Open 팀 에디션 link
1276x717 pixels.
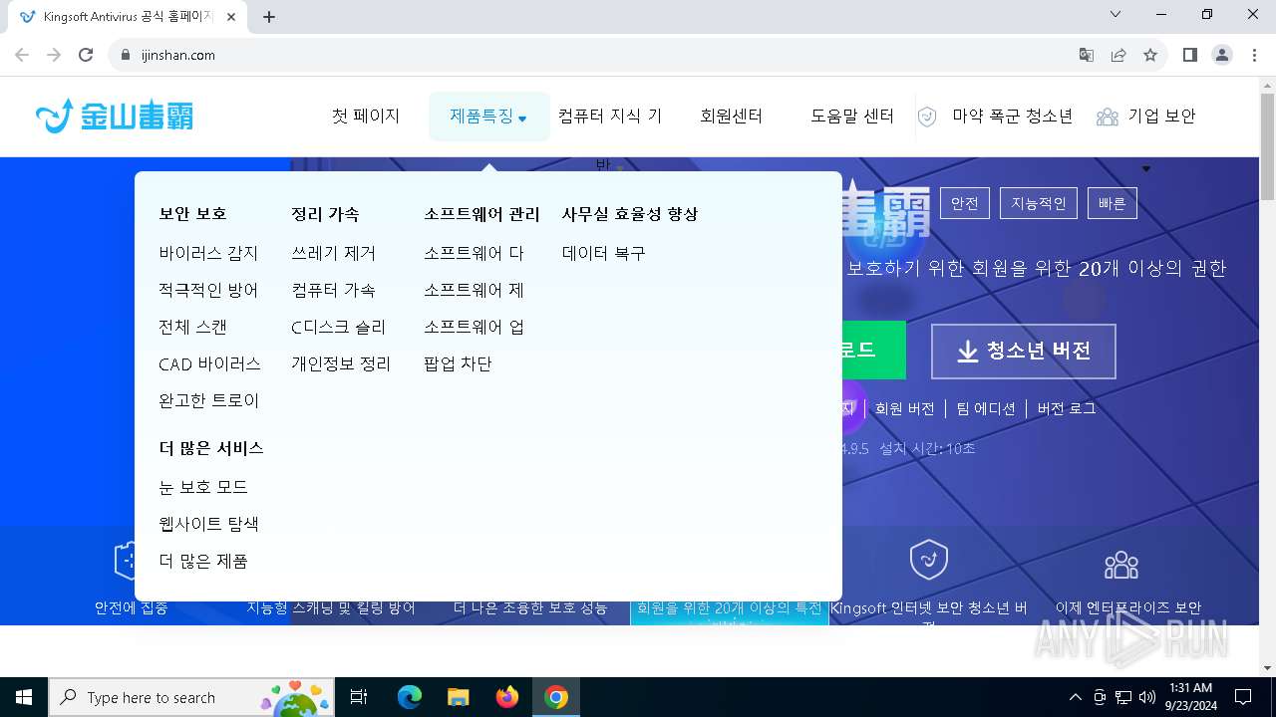(986, 408)
